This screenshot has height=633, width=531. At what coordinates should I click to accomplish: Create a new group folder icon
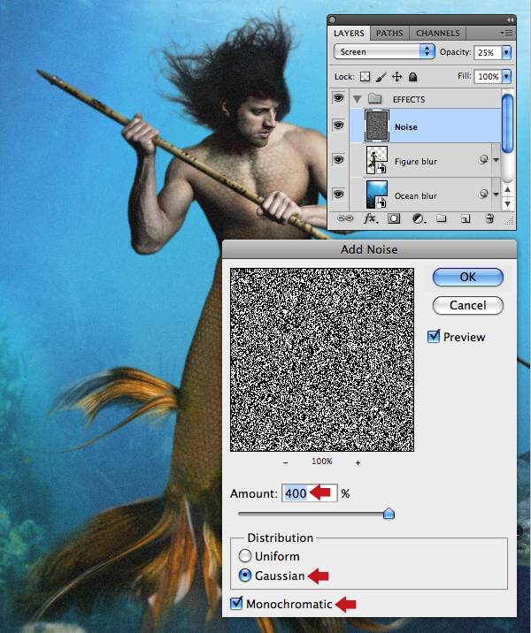(442, 218)
